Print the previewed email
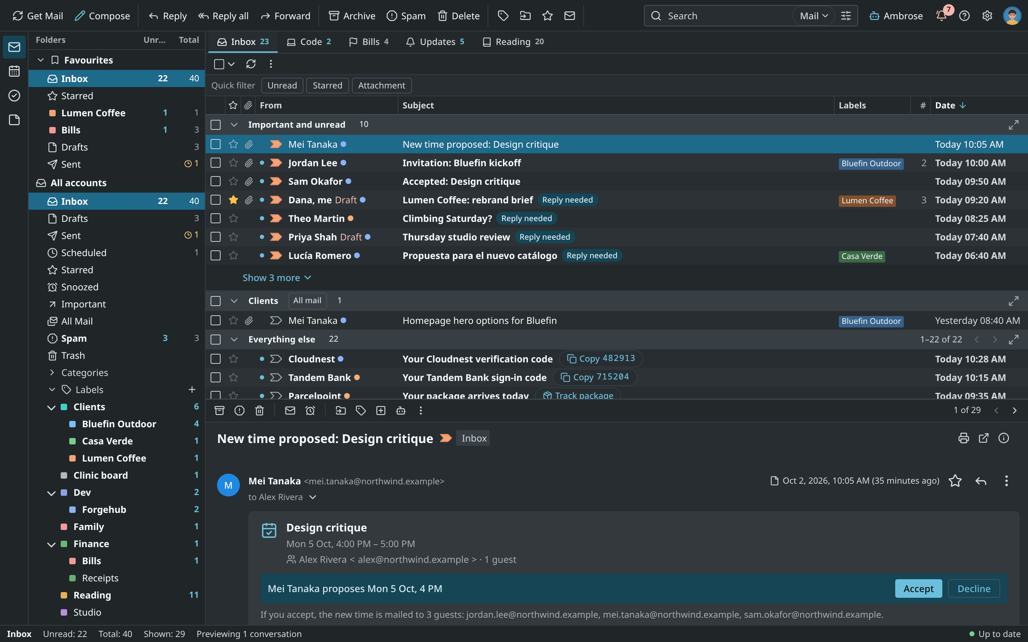Image resolution: width=1028 pixels, height=642 pixels. (x=963, y=438)
